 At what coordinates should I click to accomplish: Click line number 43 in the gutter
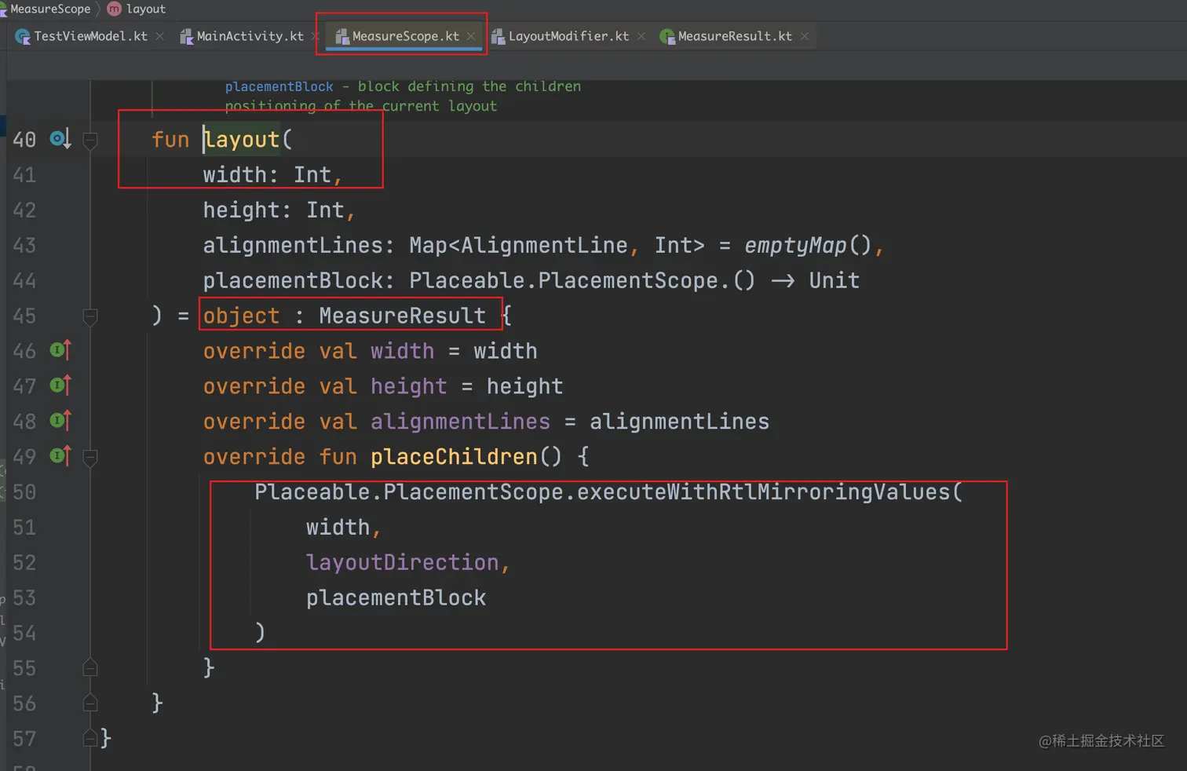pos(24,246)
